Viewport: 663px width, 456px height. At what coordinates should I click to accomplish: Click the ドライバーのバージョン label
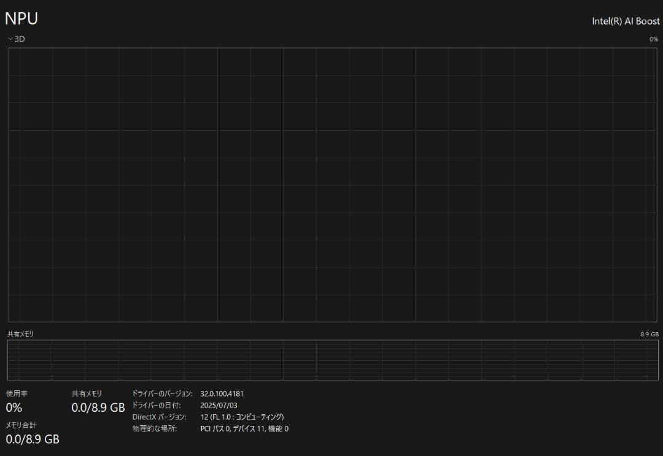[x=163, y=393]
